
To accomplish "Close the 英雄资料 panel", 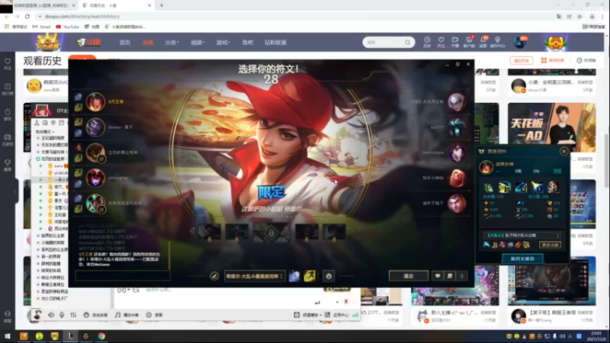I will pyautogui.click(x=563, y=151).
